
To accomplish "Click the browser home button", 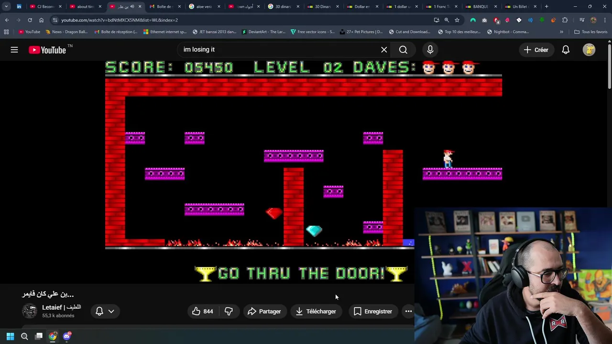I will [x=41, y=20].
